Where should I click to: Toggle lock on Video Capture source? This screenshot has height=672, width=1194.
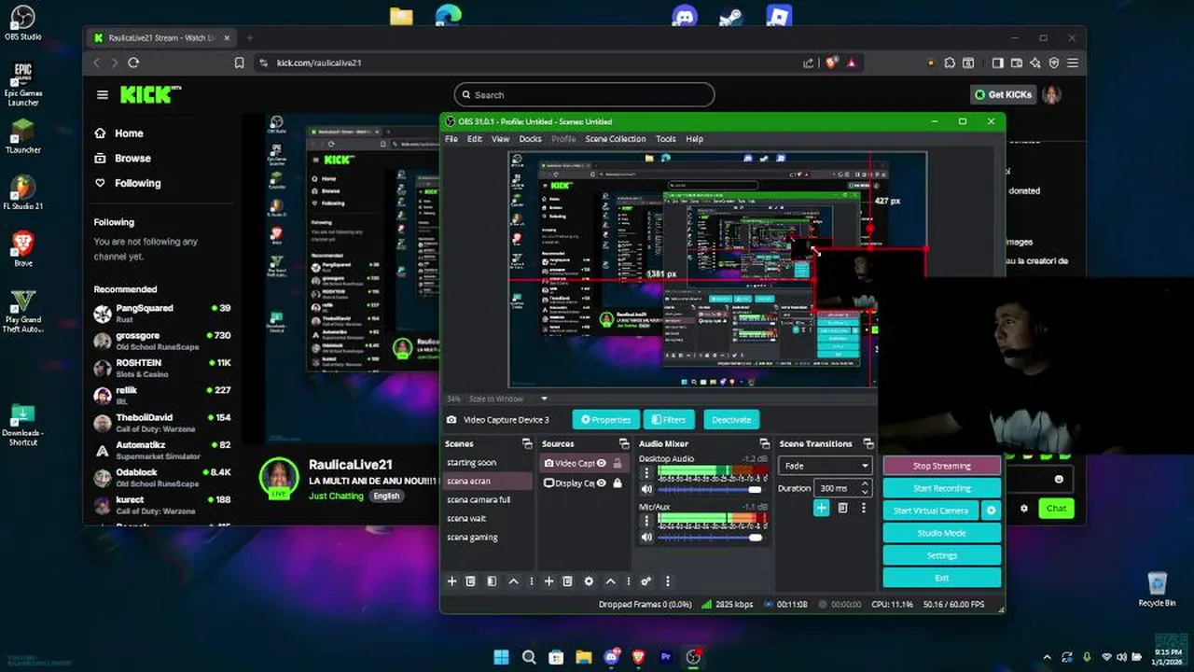pyautogui.click(x=618, y=463)
